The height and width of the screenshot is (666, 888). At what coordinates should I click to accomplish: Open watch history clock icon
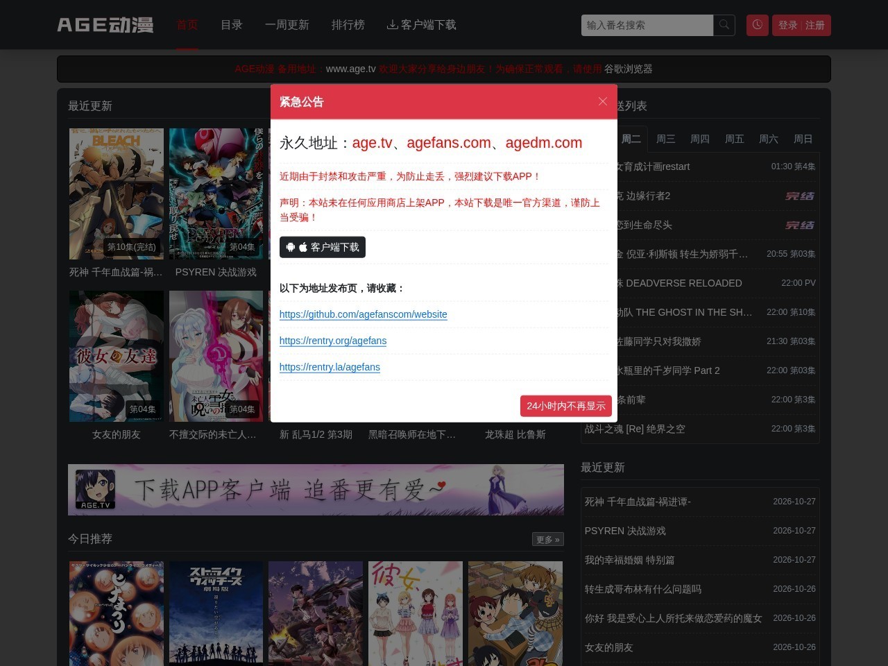coord(757,25)
